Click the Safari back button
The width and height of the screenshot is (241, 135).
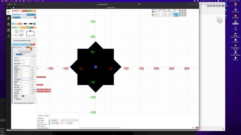tap(20, 4)
